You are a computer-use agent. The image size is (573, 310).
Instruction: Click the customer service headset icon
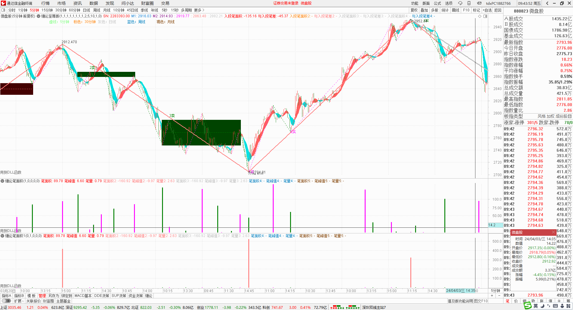click(460, 3)
